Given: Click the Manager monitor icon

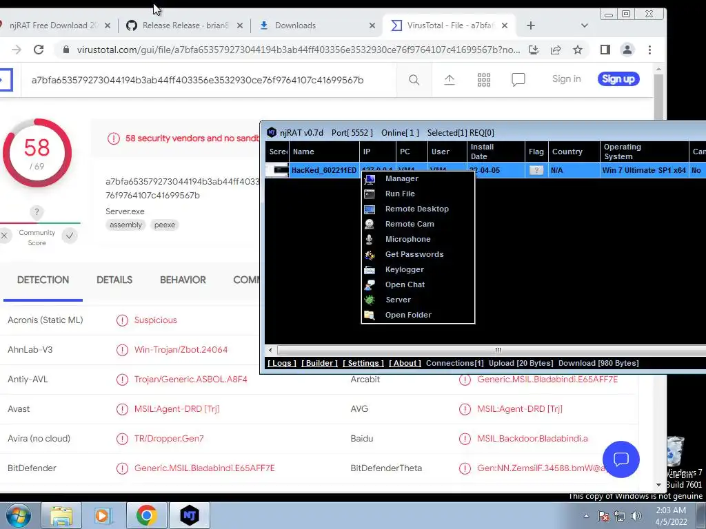Looking at the screenshot, I should [x=370, y=179].
